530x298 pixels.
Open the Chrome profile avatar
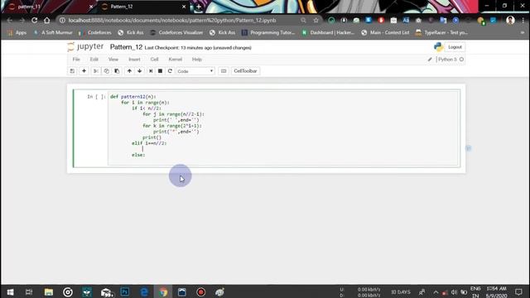[510, 20]
